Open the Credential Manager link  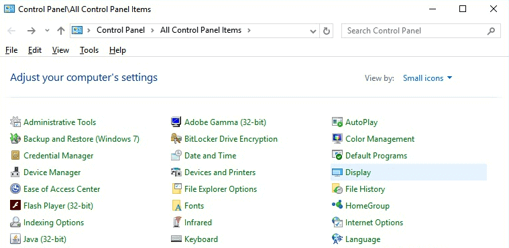(x=58, y=156)
